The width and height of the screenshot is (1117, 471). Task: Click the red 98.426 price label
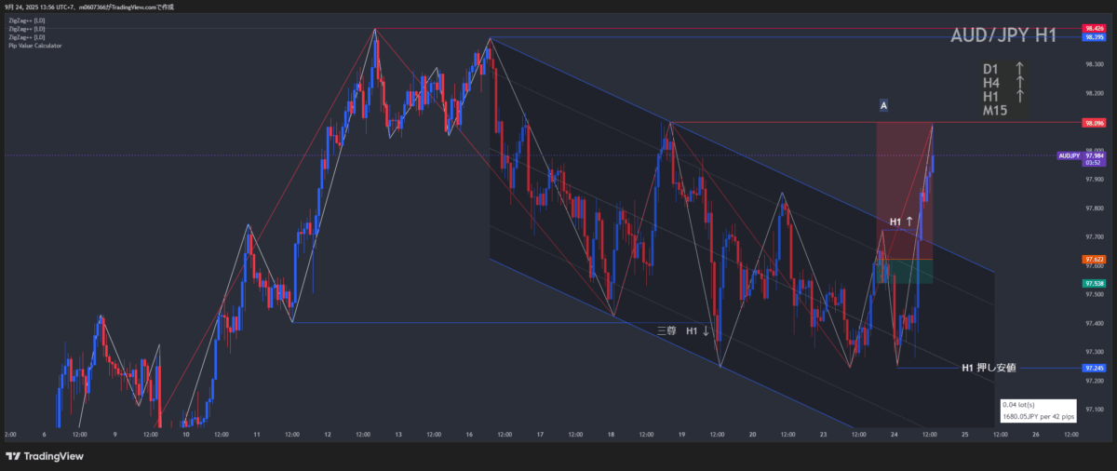coord(1094,29)
